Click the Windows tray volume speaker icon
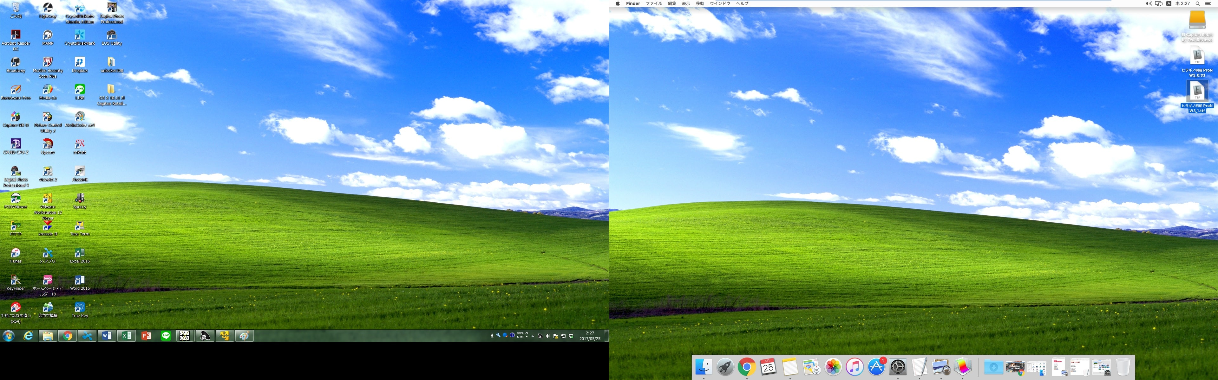The height and width of the screenshot is (380, 1218). tap(547, 336)
